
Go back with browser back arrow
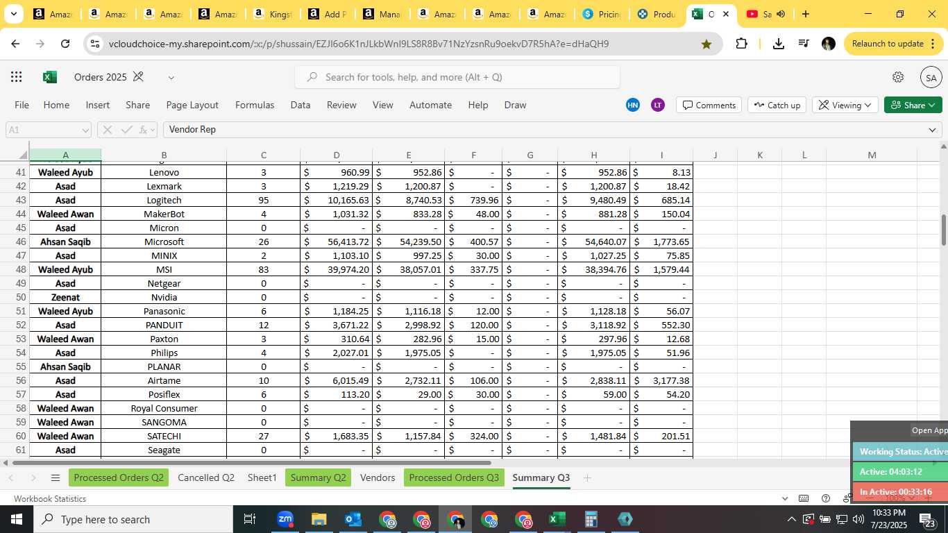(15, 44)
